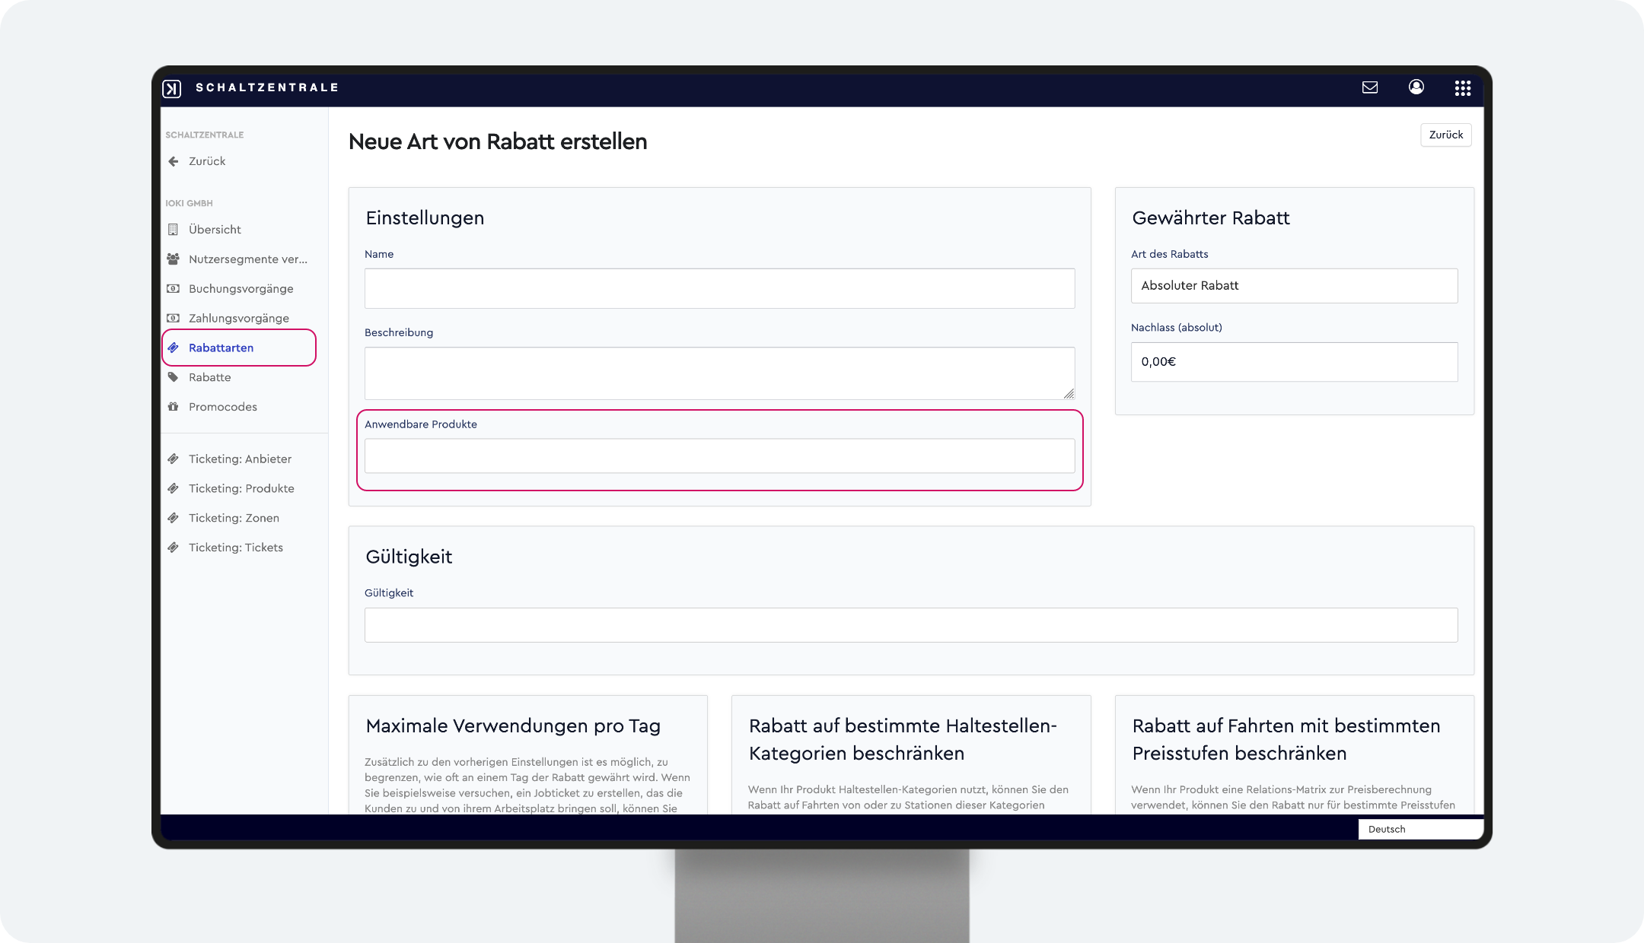Open Ticketing: Tickets menu item

pos(236,548)
